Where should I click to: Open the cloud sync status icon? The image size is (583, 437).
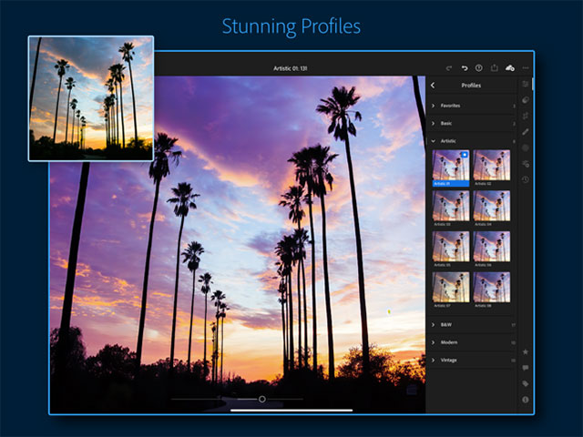point(510,67)
